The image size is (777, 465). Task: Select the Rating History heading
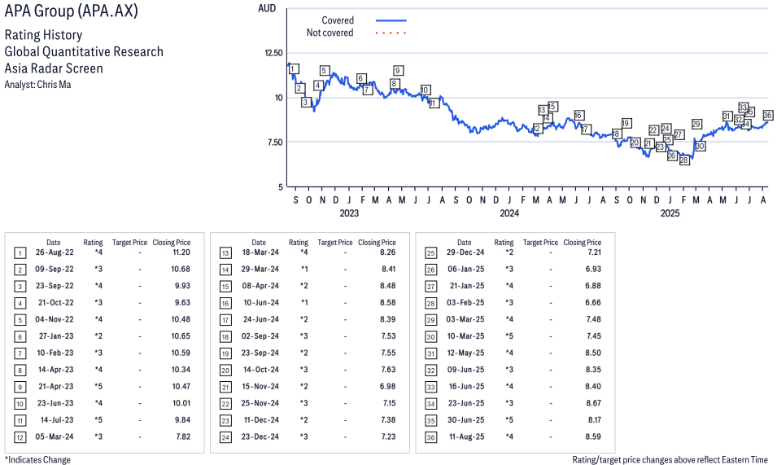[44, 35]
